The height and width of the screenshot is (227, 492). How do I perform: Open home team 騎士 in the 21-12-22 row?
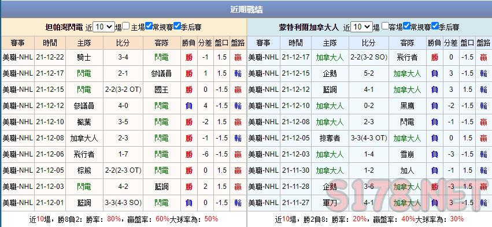(x=84, y=57)
